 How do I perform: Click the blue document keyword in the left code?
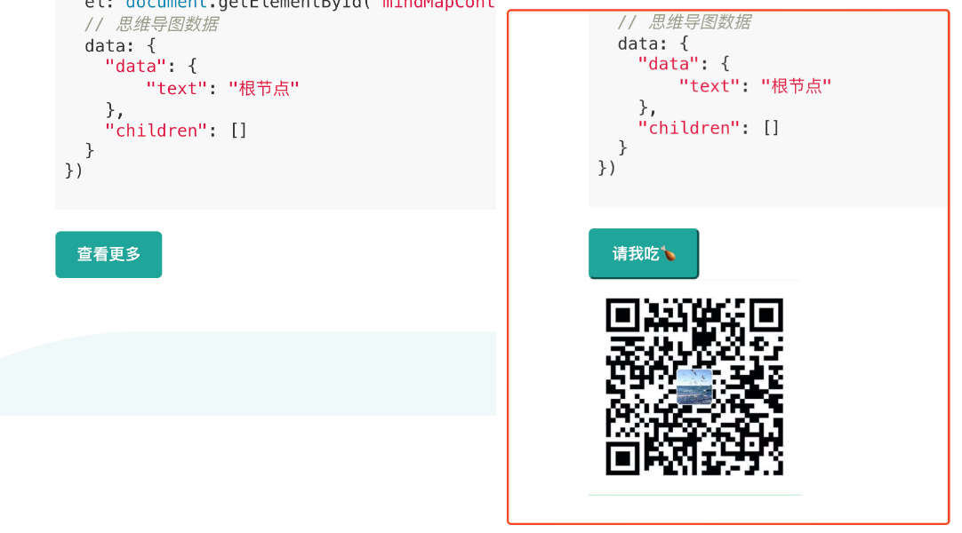pos(166,4)
